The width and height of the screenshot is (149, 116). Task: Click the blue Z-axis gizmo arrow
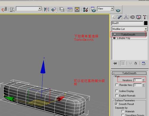coord(43,67)
